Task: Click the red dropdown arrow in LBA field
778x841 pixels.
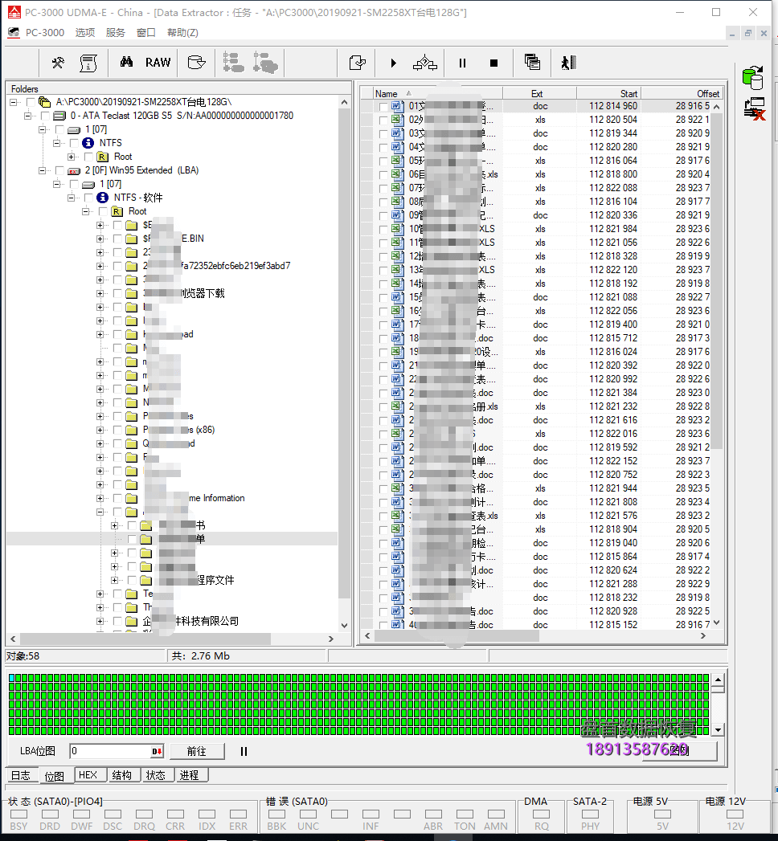Action: coord(157,751)
